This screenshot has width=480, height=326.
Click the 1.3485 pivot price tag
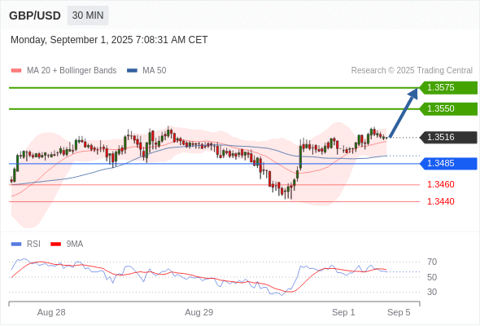[x=448, y=164]
